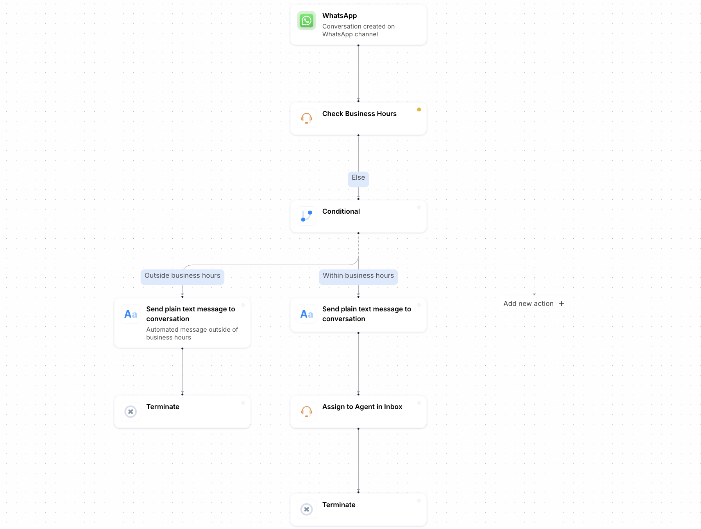Select the Within business hours branch label
This screenshot has height=529, width=701.
click(x=358, y=276)
